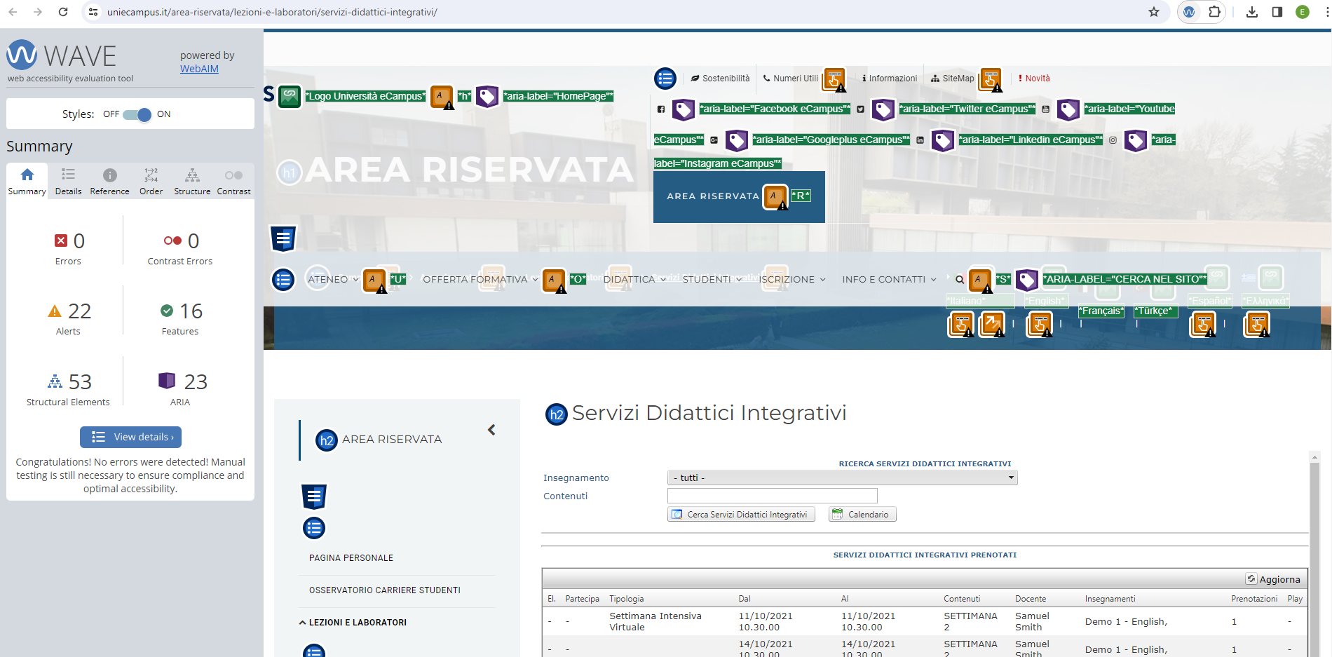The height and width of the screenshot is (657, 1332).
Task: Collapse the Lezioni e Laboratori section
Action: (303, 623)
